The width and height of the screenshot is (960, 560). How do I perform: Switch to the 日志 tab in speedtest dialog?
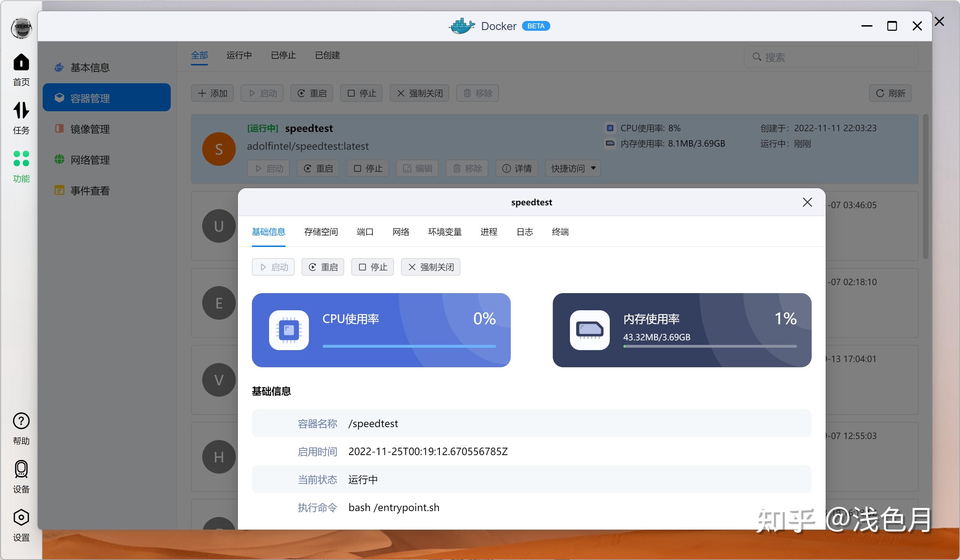pyautogui.click(x=524, y=232)
